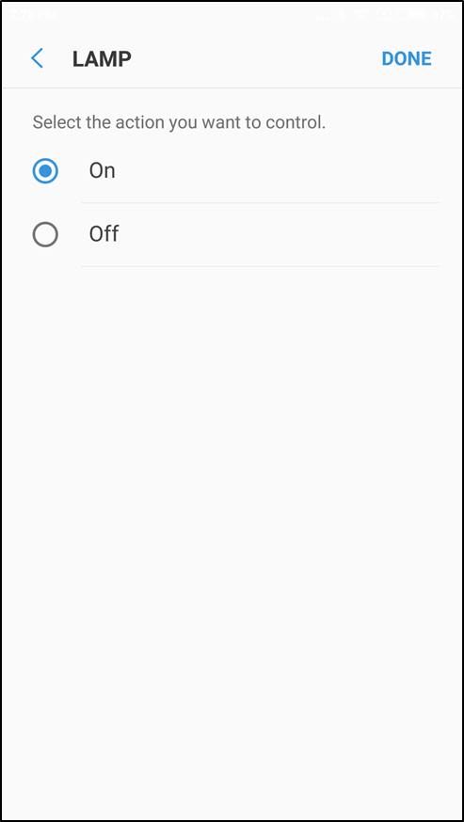Tap the clock time in status bar
The image size is (464, 822).
coord(33,15)
